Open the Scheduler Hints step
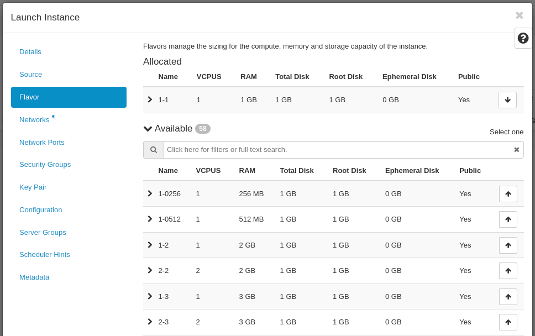 coord(45,254)
